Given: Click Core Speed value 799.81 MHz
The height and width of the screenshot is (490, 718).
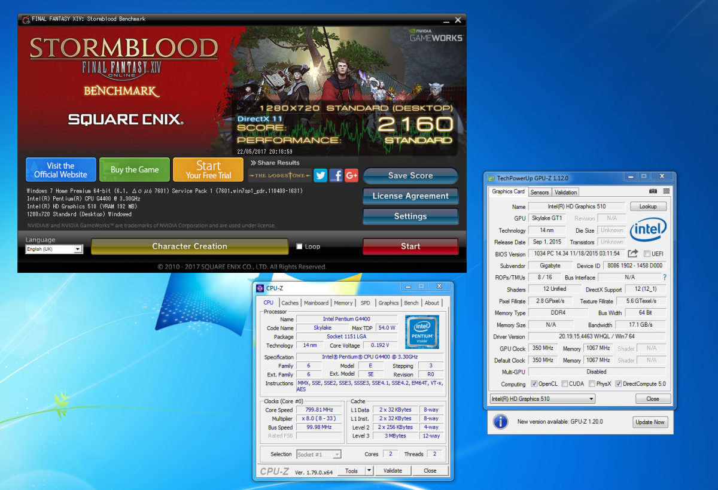Looking at the screenshot, I should [x=318, y=410].
